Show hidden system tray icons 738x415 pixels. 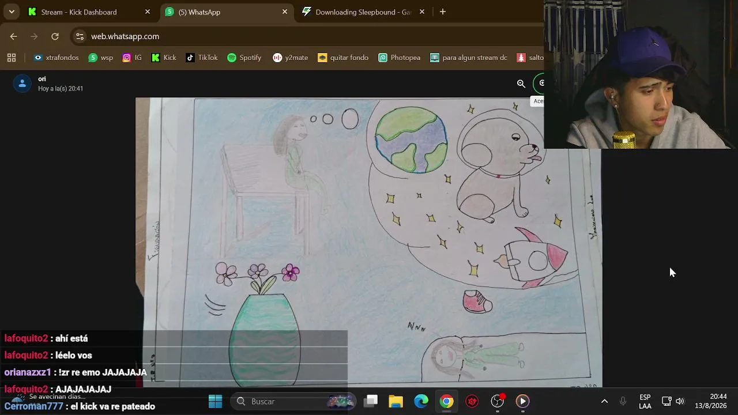tap(604, 401)
